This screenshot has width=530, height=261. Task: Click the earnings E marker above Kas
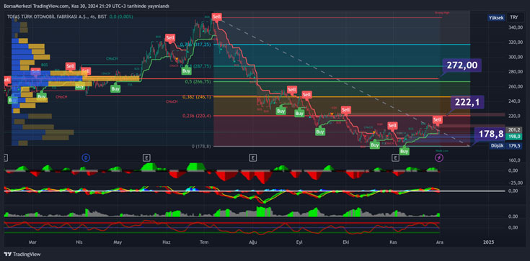[x=395, y=157]
